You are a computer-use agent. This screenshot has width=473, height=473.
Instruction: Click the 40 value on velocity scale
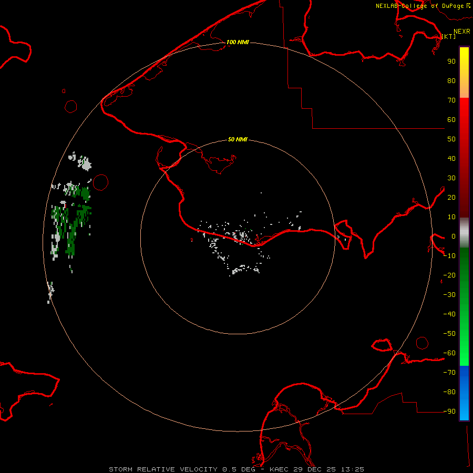coord(451,158)
